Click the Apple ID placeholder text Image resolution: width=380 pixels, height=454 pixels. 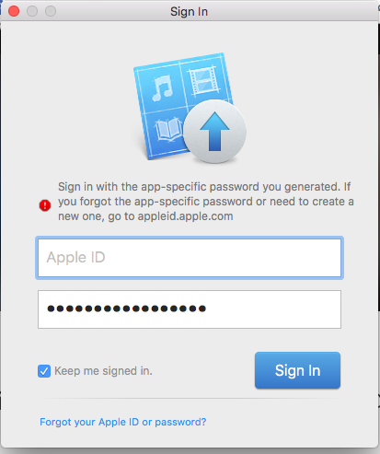pyautogui.click(x=75, y=257)
